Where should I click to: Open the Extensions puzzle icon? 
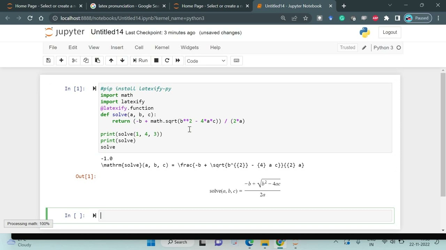(x=386, y=18)
